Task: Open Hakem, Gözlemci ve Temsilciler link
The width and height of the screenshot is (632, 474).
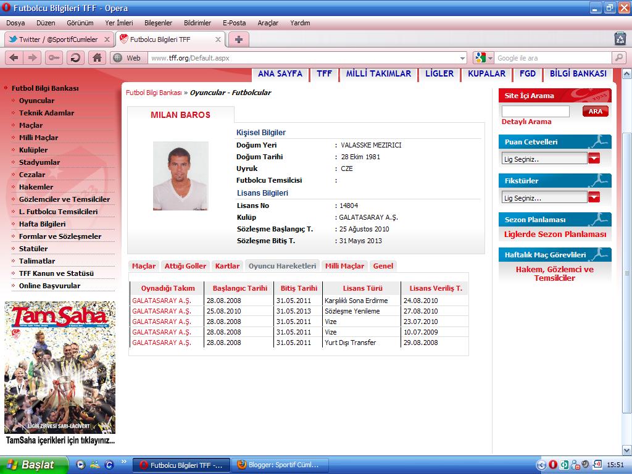Action: click(x=555, y=273)
